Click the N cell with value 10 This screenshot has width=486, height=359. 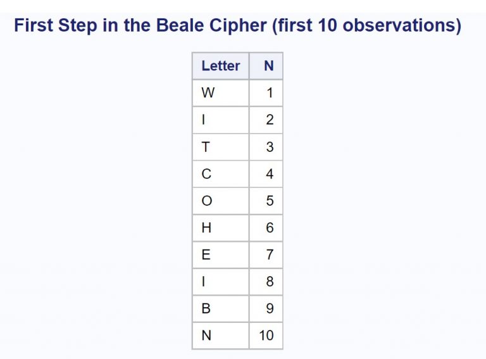(266, 336)
